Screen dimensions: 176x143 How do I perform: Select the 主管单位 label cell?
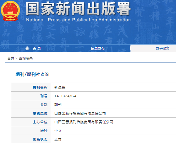click(31, 113)
